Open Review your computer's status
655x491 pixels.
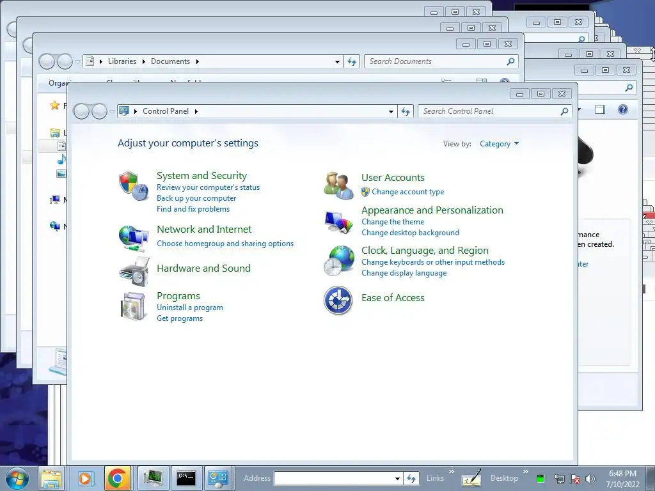tap(208, 187)
